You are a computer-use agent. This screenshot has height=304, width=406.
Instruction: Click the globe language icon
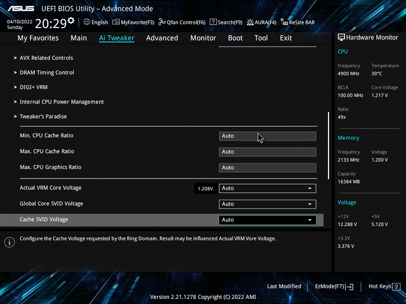pyautogui.click(x=87, y=22)
